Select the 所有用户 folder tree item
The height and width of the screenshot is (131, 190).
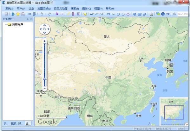[x=17, y=24]
